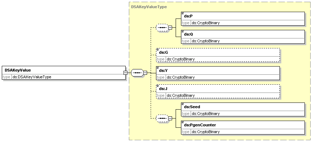
Task: Collapse the top optional sequence containing ds:P
Action: click(x=170, y=28)
